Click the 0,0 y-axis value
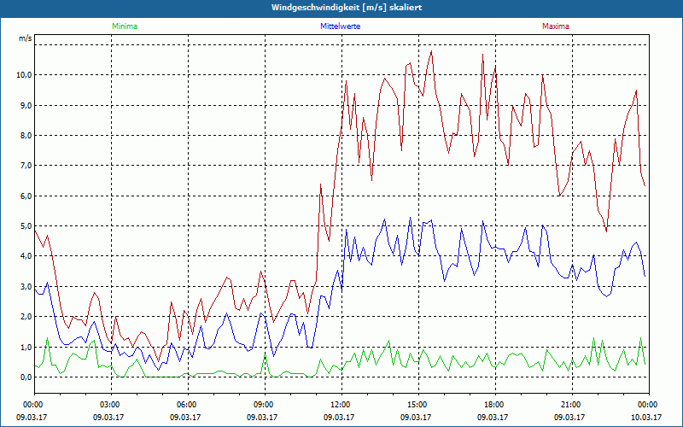 pos(26,377)
